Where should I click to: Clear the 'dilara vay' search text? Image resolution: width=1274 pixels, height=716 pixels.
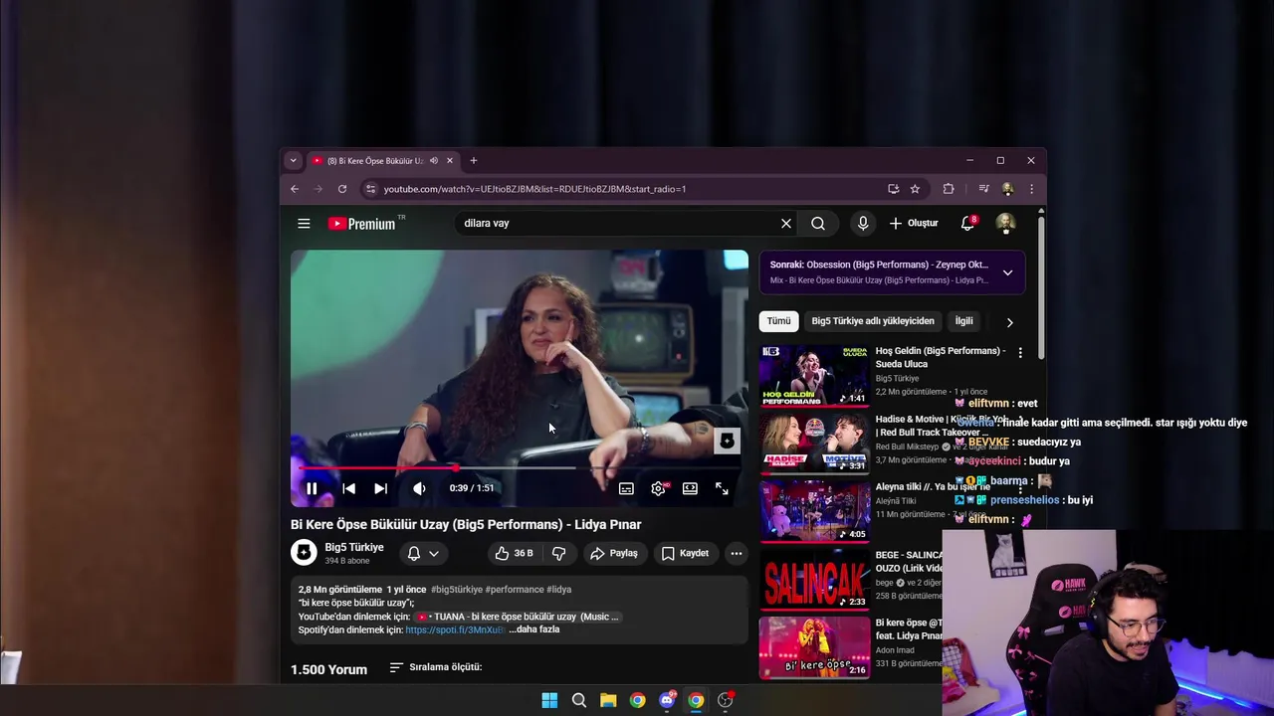coord(786,224)
